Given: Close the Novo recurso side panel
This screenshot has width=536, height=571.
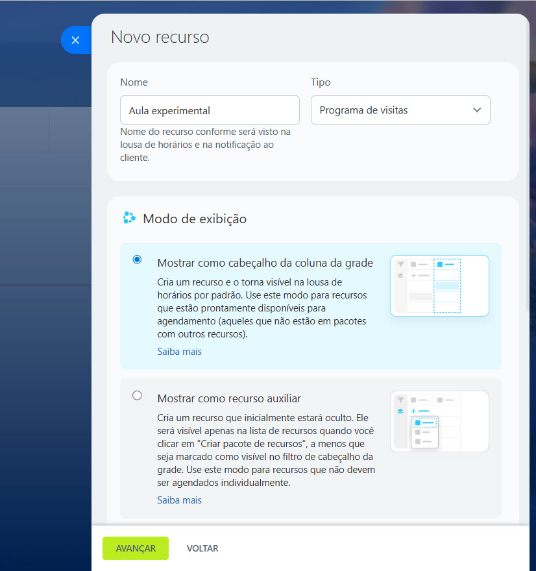Looking at the screenshot, I should 75,40.
